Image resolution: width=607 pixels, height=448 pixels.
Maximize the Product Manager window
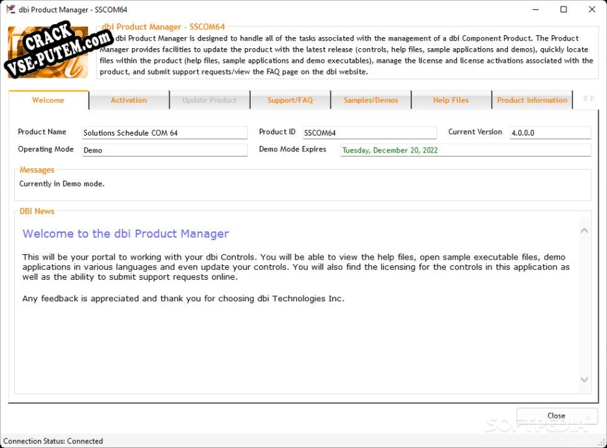(x=564, y=9)
